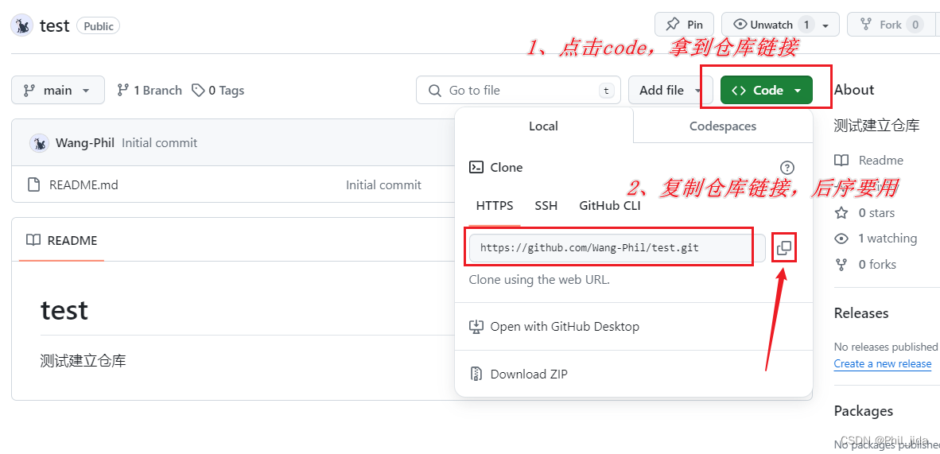Click the clone URL text field
The image size is (940, 454).
point(617,248)
